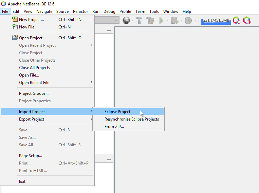Click the NetBeans logo in title bar
Viewport: 259px width, 193px height.
(3, 4)
